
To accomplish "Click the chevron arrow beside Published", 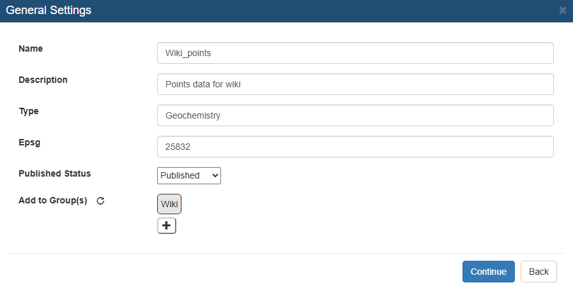I will pyautogui.click(x=215, y=176).
